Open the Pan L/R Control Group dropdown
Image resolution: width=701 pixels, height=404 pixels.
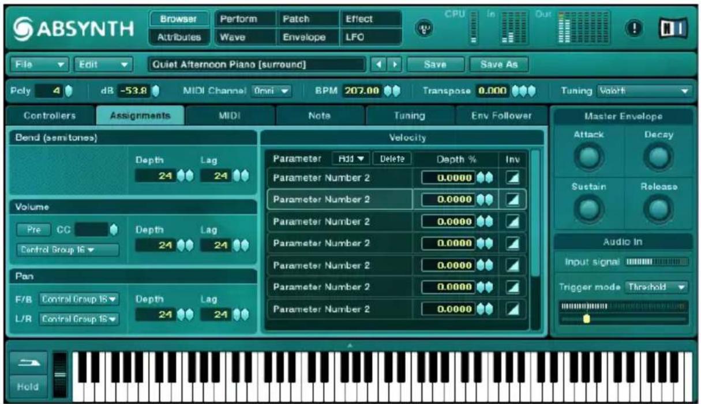(78, 318)
